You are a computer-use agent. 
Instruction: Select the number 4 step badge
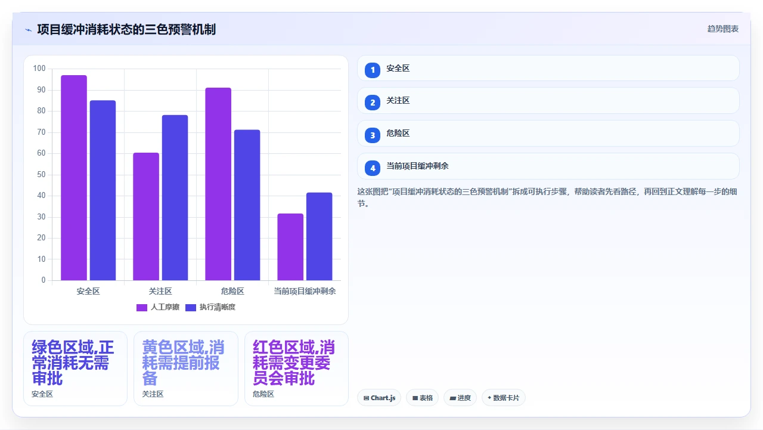click(373, 168)
